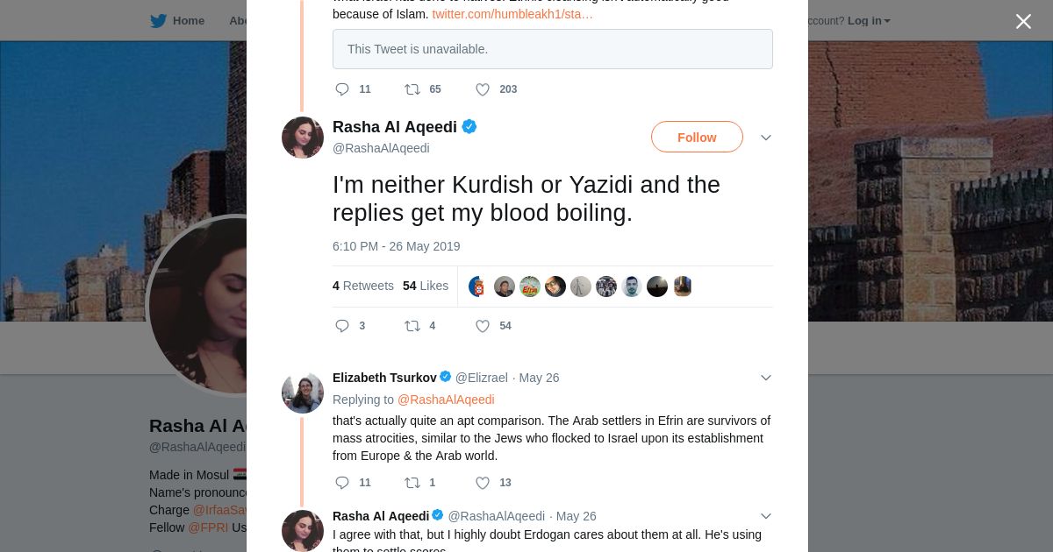Click Elizabeth Tsurkov's profile avatar
Screen dimensions: 1053x552
303,393
